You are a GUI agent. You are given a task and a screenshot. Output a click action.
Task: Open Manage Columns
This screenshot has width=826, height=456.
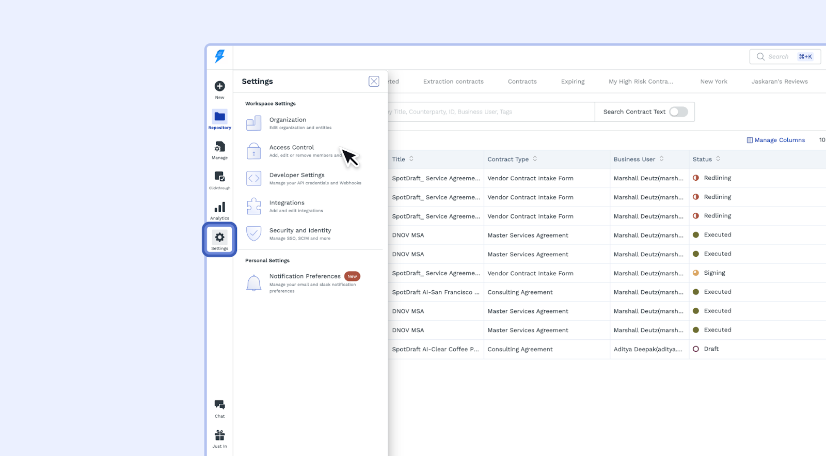[x=775, y=140]
